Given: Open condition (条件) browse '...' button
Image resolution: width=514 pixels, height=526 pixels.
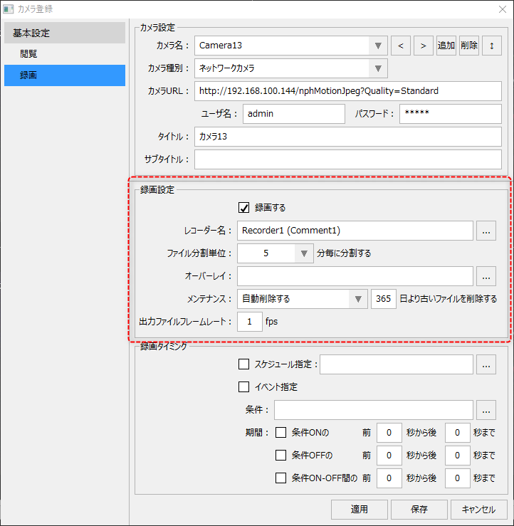Looking at the screenshot, I should [x=486, y=410].
